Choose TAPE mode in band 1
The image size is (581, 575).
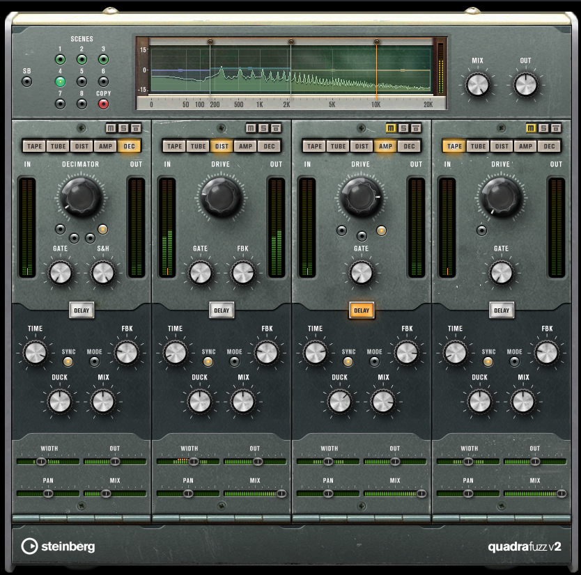[34, 146]
